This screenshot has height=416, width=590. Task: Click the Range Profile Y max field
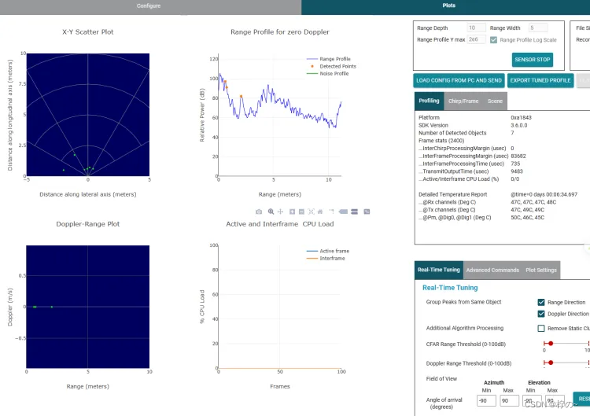tap(476, 39)
